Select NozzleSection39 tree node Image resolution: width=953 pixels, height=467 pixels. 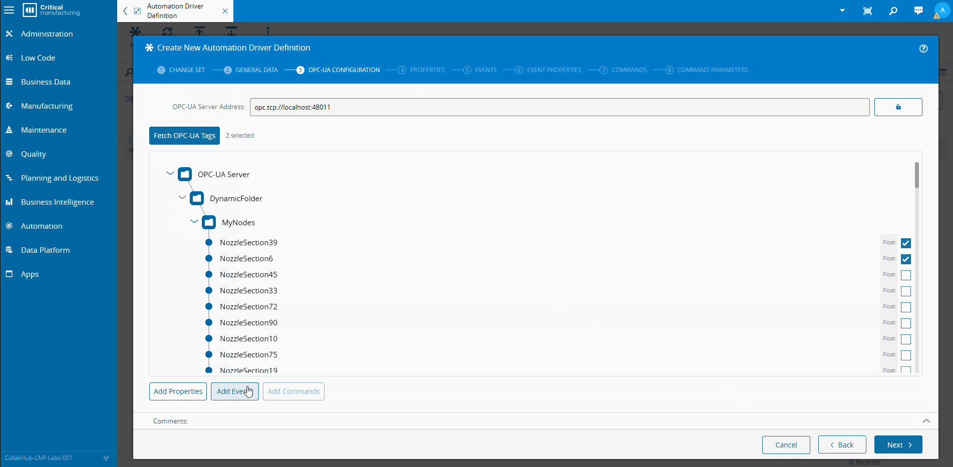tap(248, 243)
